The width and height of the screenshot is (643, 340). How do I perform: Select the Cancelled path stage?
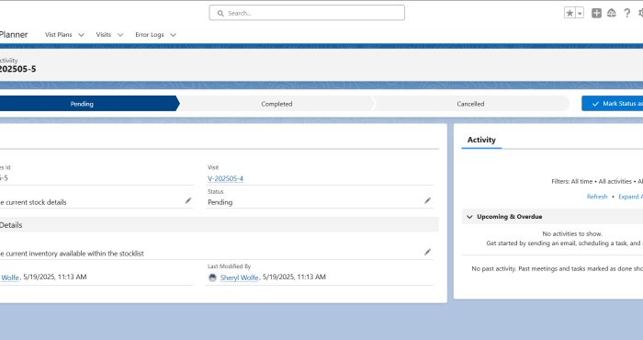[470, 104]
